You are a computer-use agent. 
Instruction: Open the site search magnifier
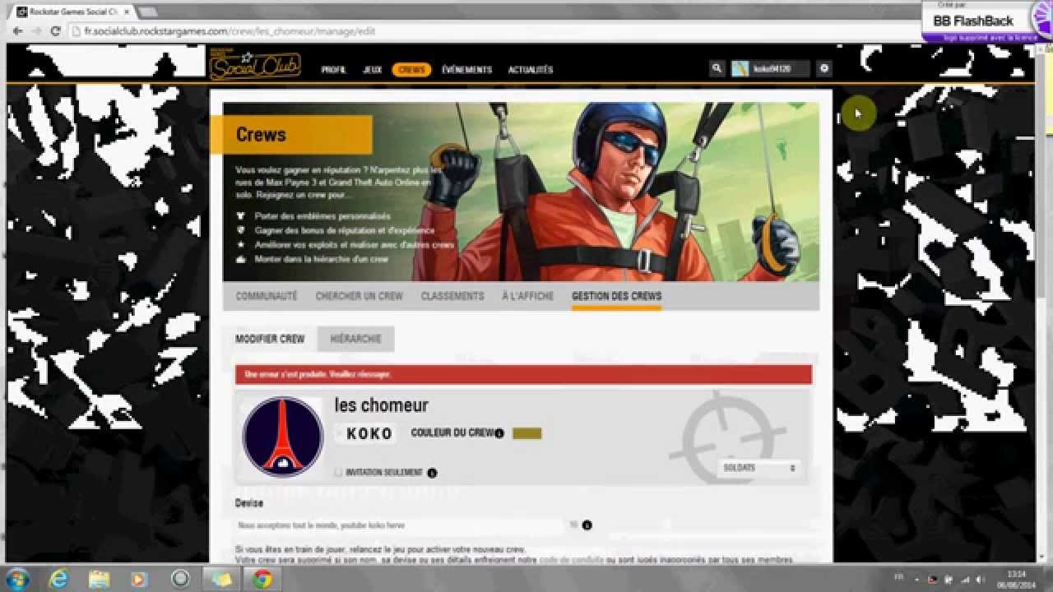click(717, 69)
